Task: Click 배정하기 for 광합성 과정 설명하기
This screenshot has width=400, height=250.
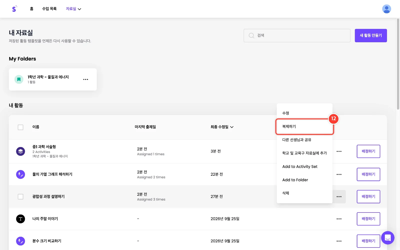Action: pyautogui.click(x=368, y=196)
